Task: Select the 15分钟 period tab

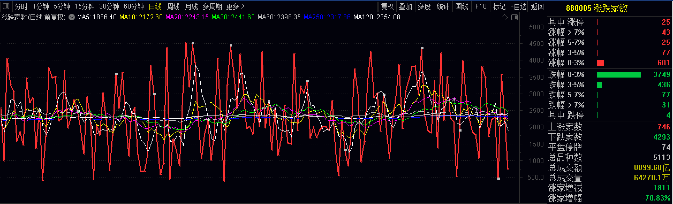Action: coord(84,6)
